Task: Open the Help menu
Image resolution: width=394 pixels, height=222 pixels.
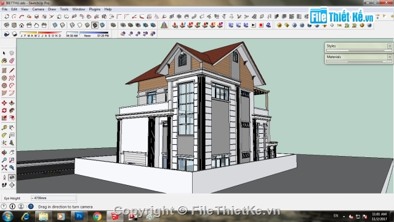Action: click(x=108, y=9)
